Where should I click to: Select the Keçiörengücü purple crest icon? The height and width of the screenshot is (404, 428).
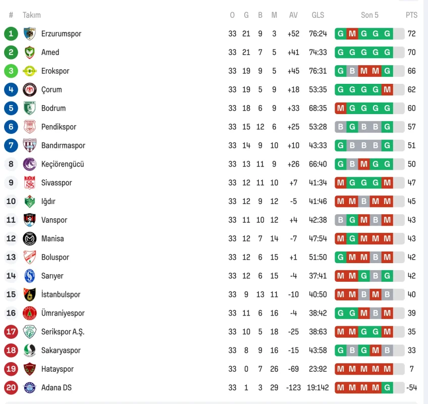point(30,164)
